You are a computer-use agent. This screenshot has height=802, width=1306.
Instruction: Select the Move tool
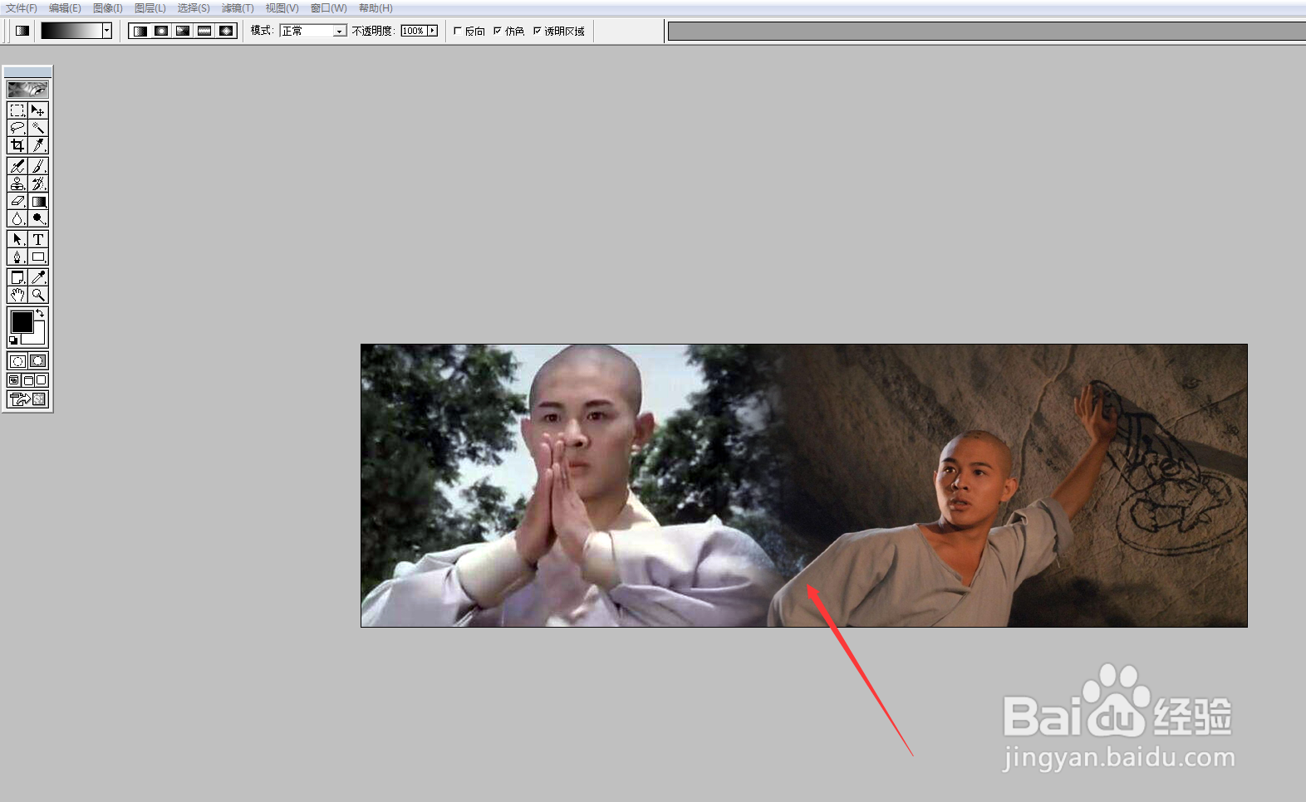[x=38, y=110]
